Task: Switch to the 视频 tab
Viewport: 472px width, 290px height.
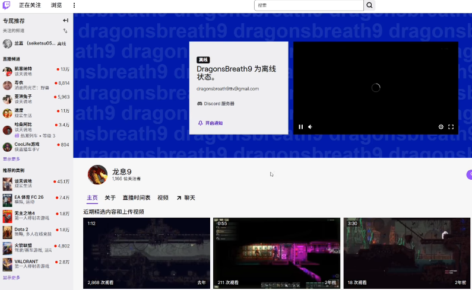Action: click(163, 197)
